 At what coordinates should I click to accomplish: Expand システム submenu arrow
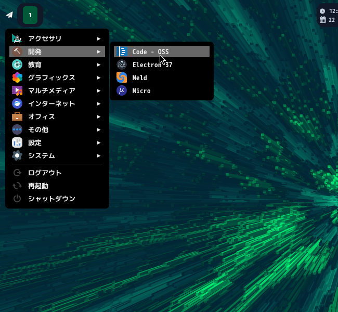(99, 155)
